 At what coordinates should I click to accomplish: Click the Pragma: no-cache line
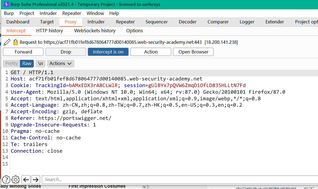[35, 131]
